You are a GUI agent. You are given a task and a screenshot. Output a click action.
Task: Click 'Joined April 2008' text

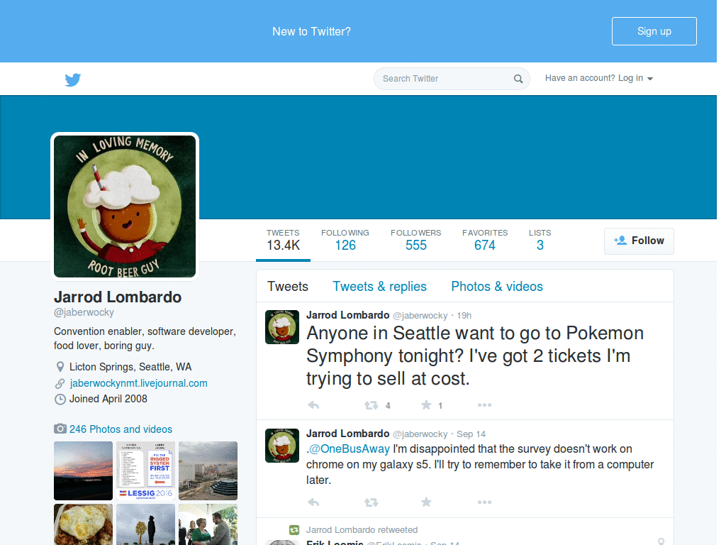click(108, 399)
